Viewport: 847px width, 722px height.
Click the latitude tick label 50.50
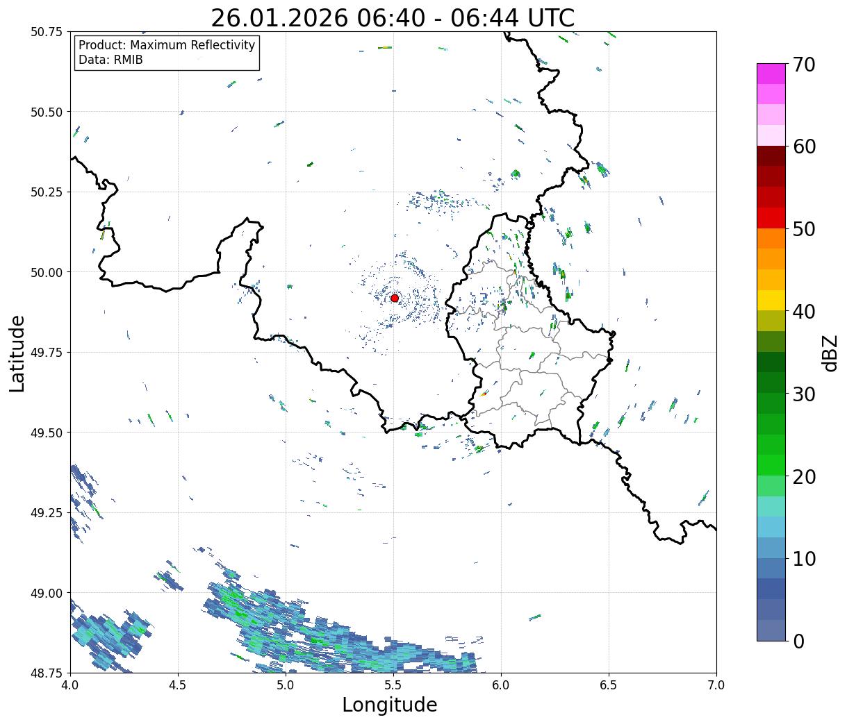47,112
